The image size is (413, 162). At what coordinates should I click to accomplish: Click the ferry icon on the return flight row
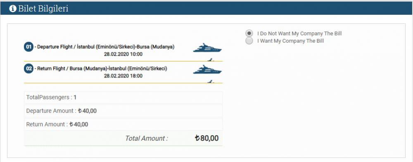click(x=207, y=69)
